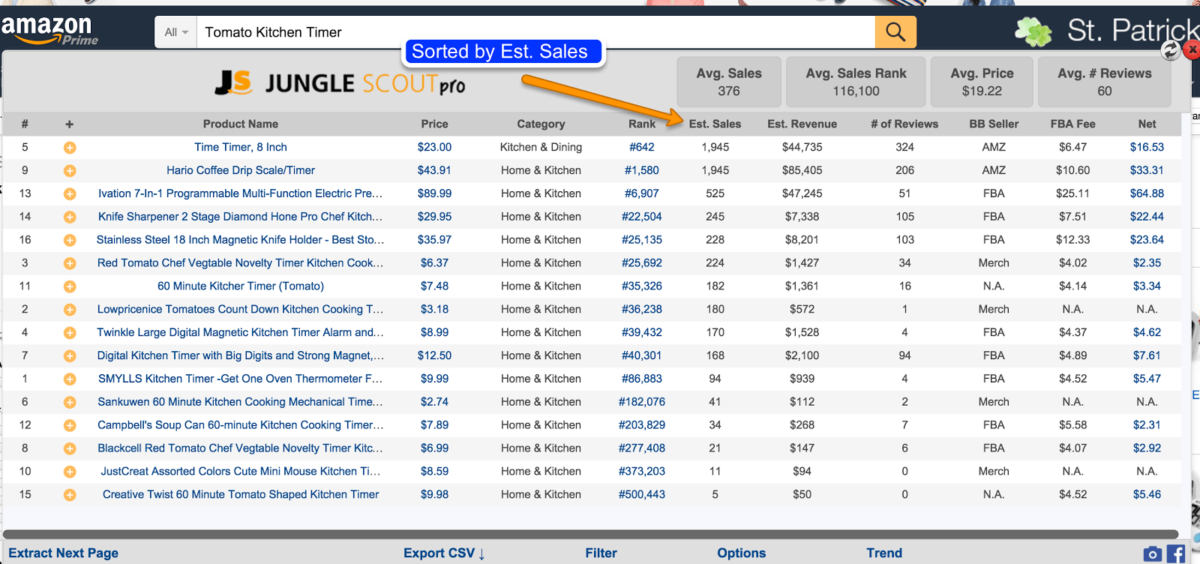
Task: Click the plus icon beside 60 Minute Kitcher Timer
Action: pos(70,286)
